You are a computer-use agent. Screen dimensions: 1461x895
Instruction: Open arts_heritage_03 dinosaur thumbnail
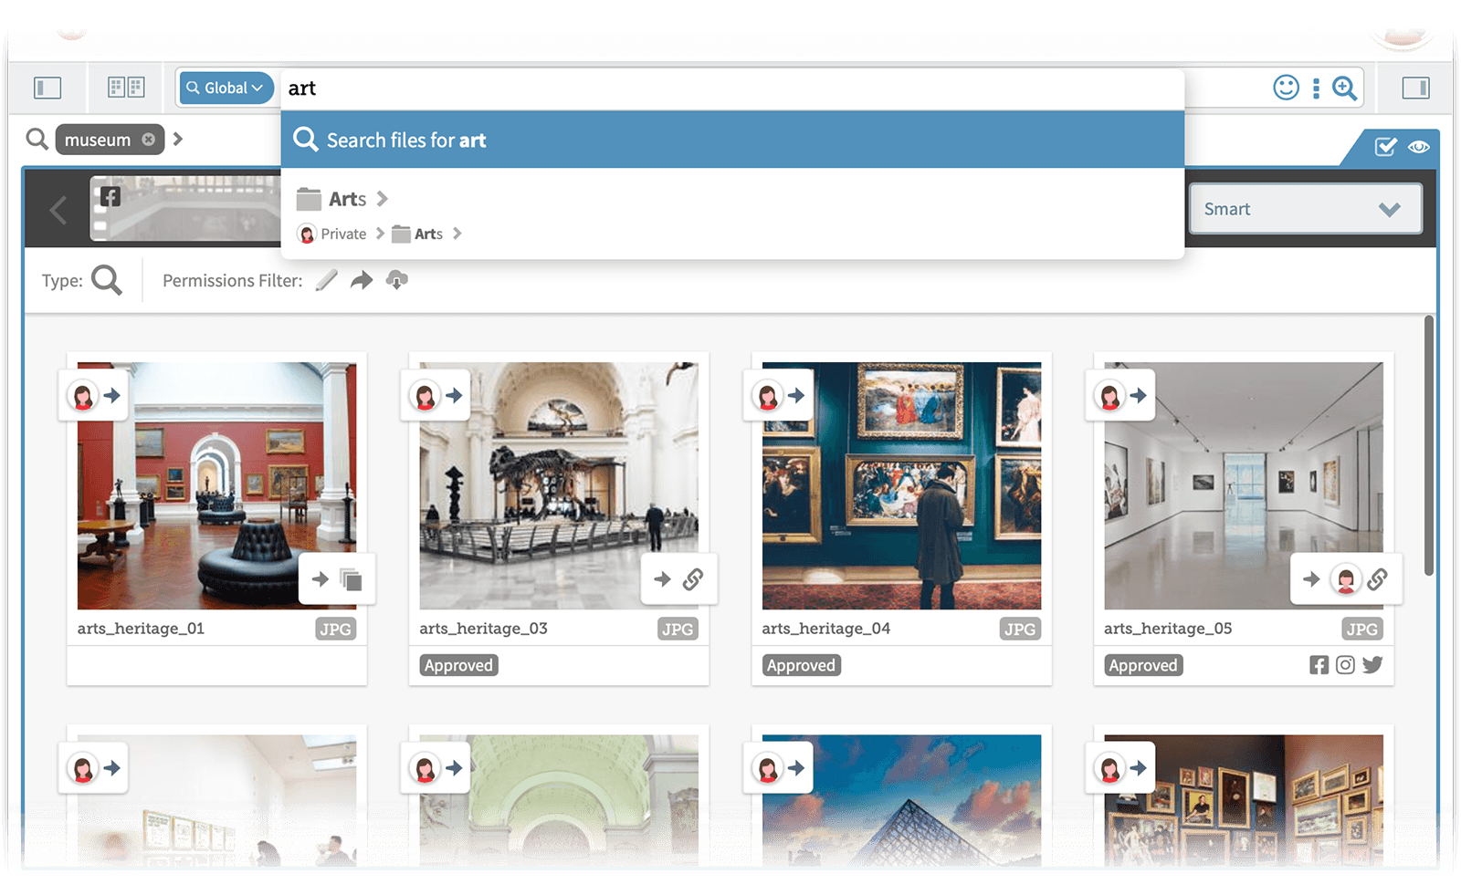tap(559, 485)
